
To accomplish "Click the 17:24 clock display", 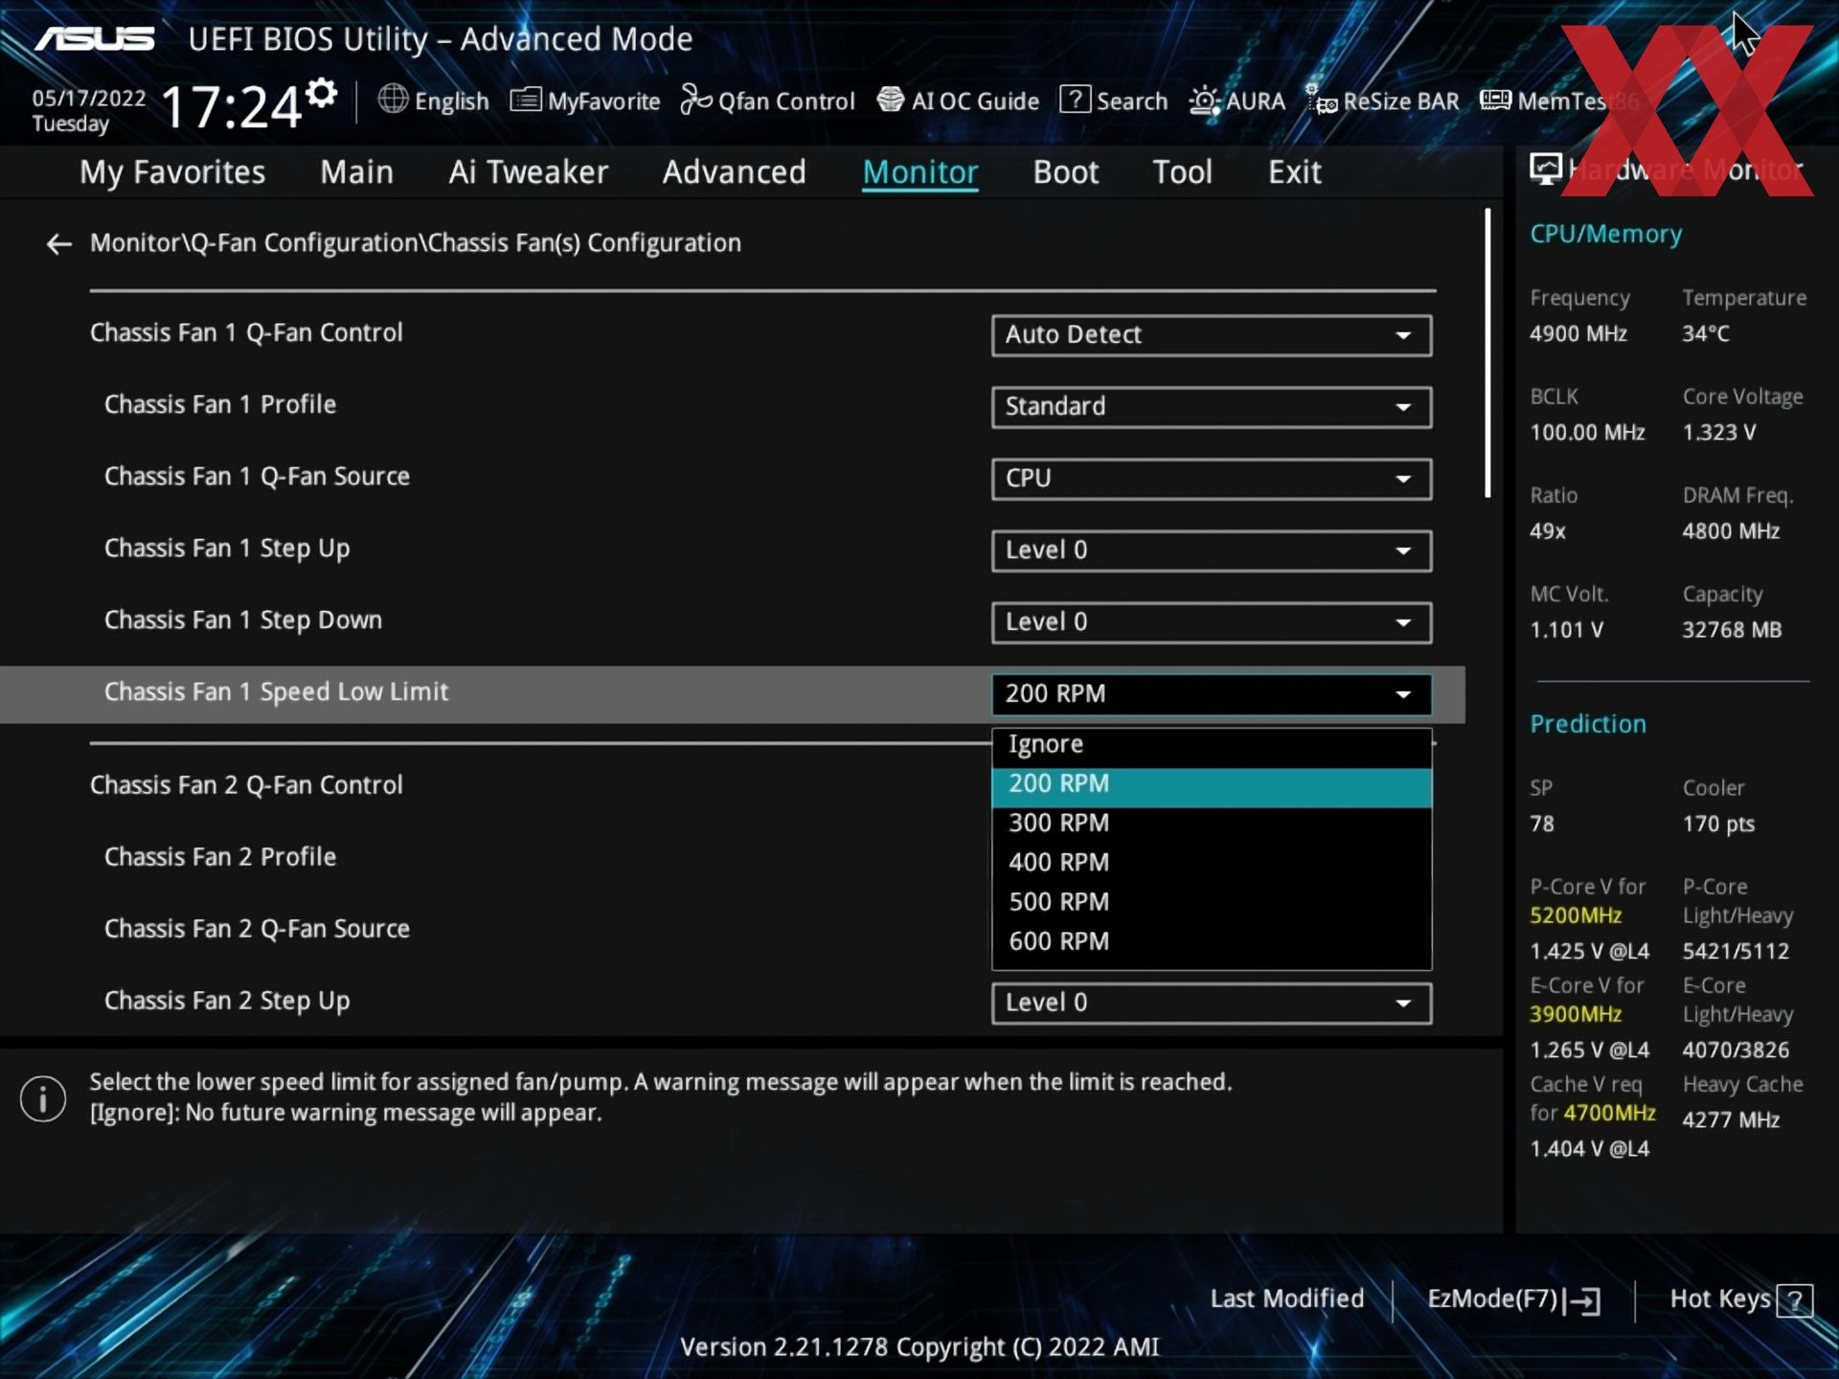I will pyautogui.click(x=231, y=106).
